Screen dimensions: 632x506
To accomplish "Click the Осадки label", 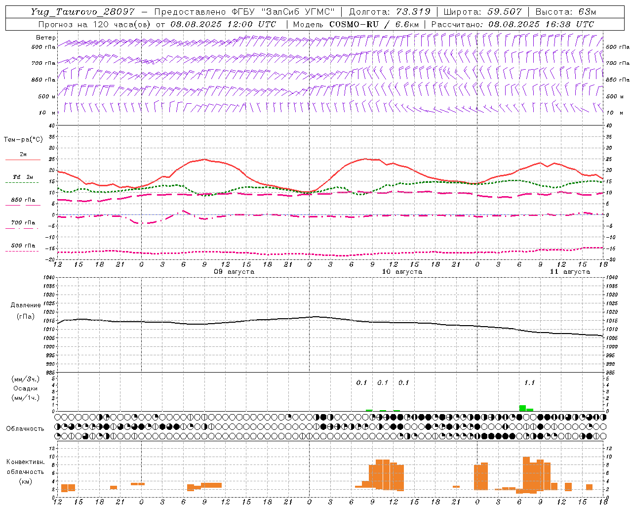I will 25,388.
